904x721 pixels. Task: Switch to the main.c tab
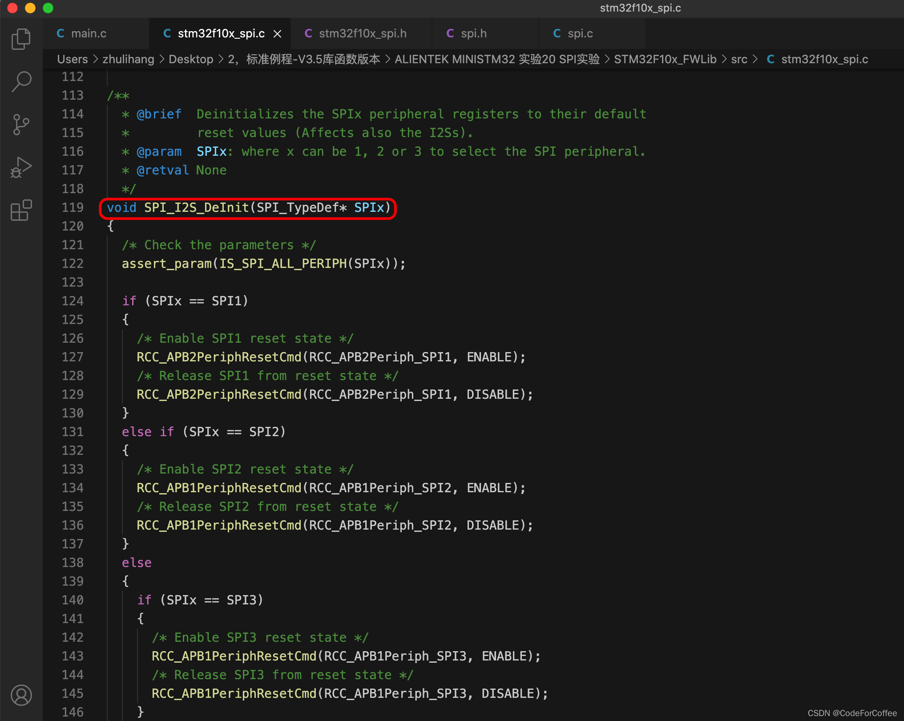[x=89, y=34]
